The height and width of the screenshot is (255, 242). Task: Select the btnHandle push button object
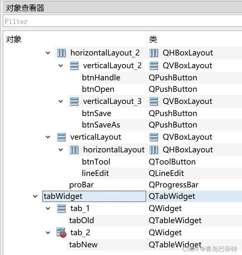[x=100, y=77]
